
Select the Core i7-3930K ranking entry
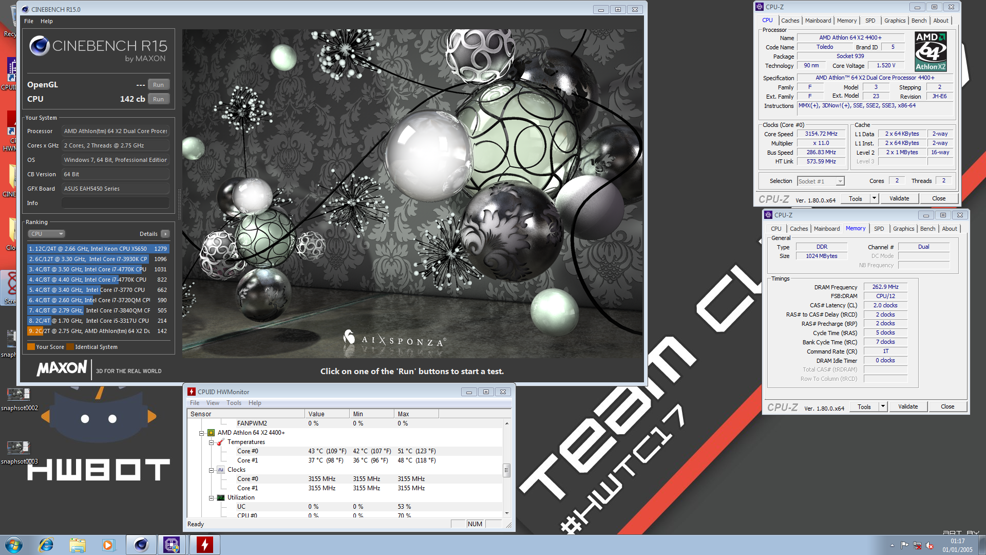tap(98, 259)
